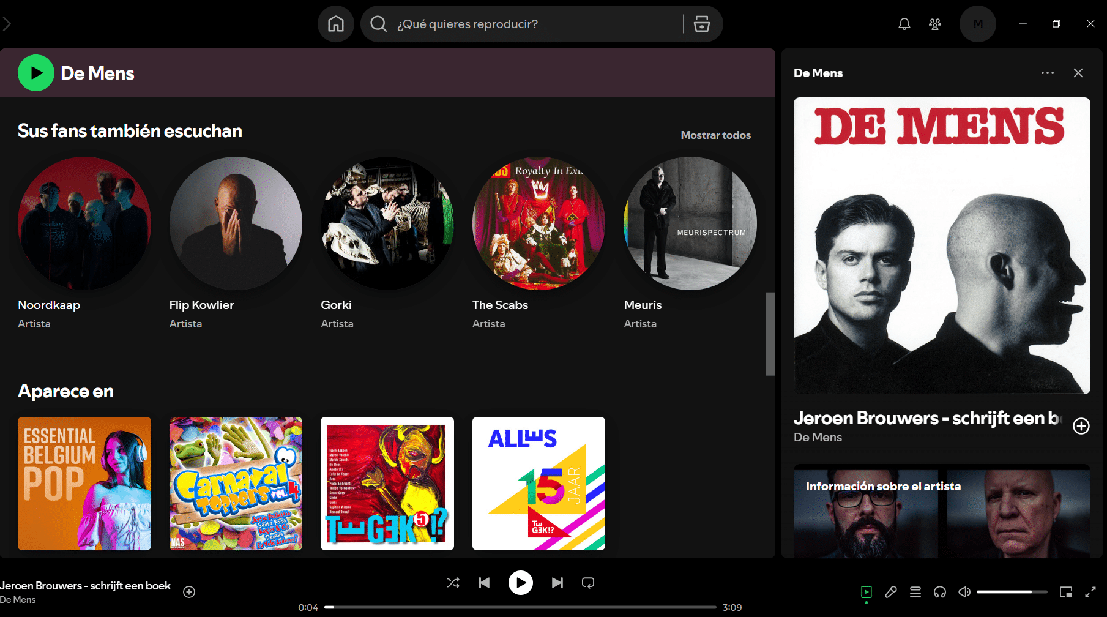The height and width of the screenshot is (617, 1107).
Task: Open The Scabs artist picture
Action: pos(539,223)
